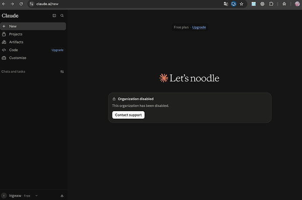Click the user avatar circle at bottom

(x=4, y=196)
